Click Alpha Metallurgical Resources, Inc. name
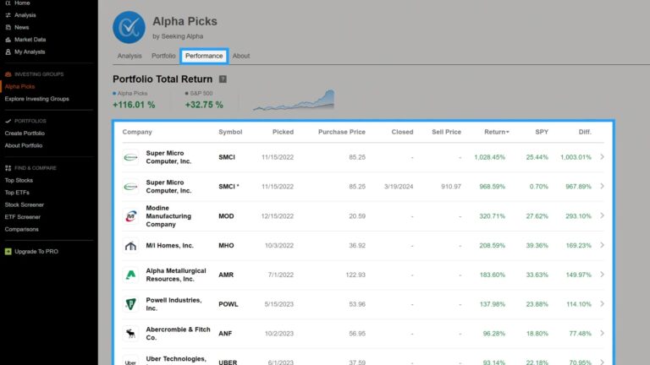The width and height of the screenshot is (650, 365). [176, 275]
